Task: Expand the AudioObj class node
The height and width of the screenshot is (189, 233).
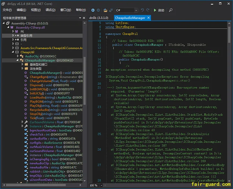Action: coord(17,56)
